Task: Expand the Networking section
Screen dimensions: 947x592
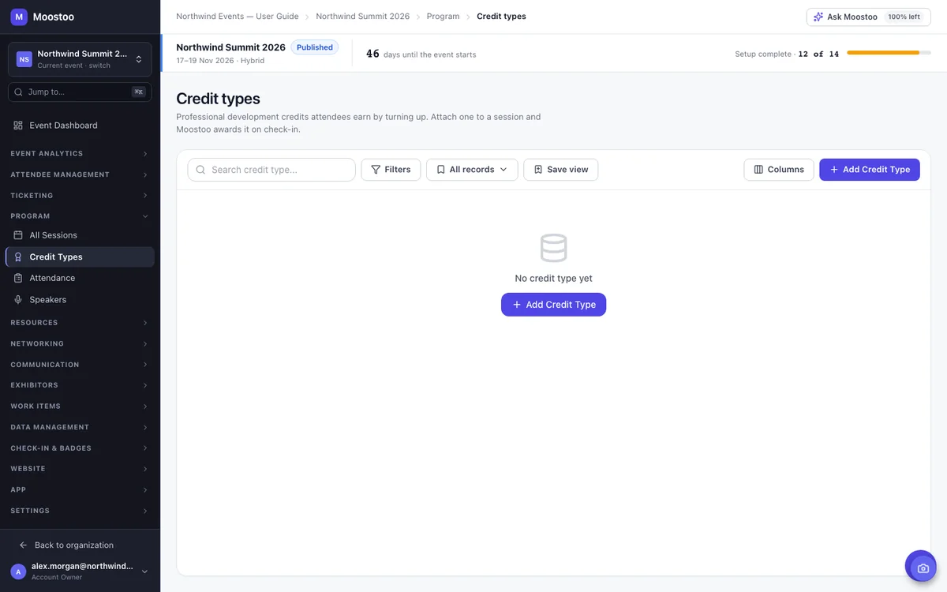Action: 80,344
